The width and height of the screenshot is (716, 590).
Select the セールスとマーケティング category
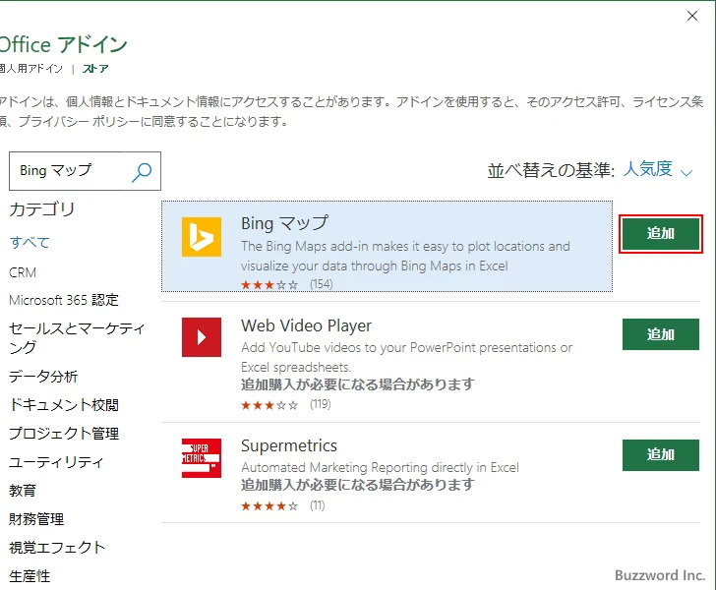pos(77,338)
